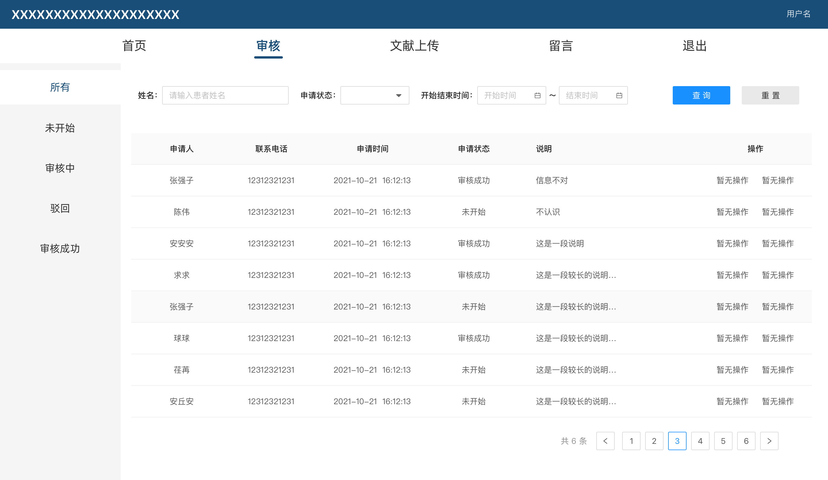Open the 留言 tab
The width and height of the screenshot is (828, 480).
pos(561,46)
